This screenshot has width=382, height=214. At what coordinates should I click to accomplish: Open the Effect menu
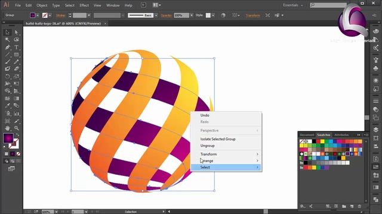(x=84, y=5)
